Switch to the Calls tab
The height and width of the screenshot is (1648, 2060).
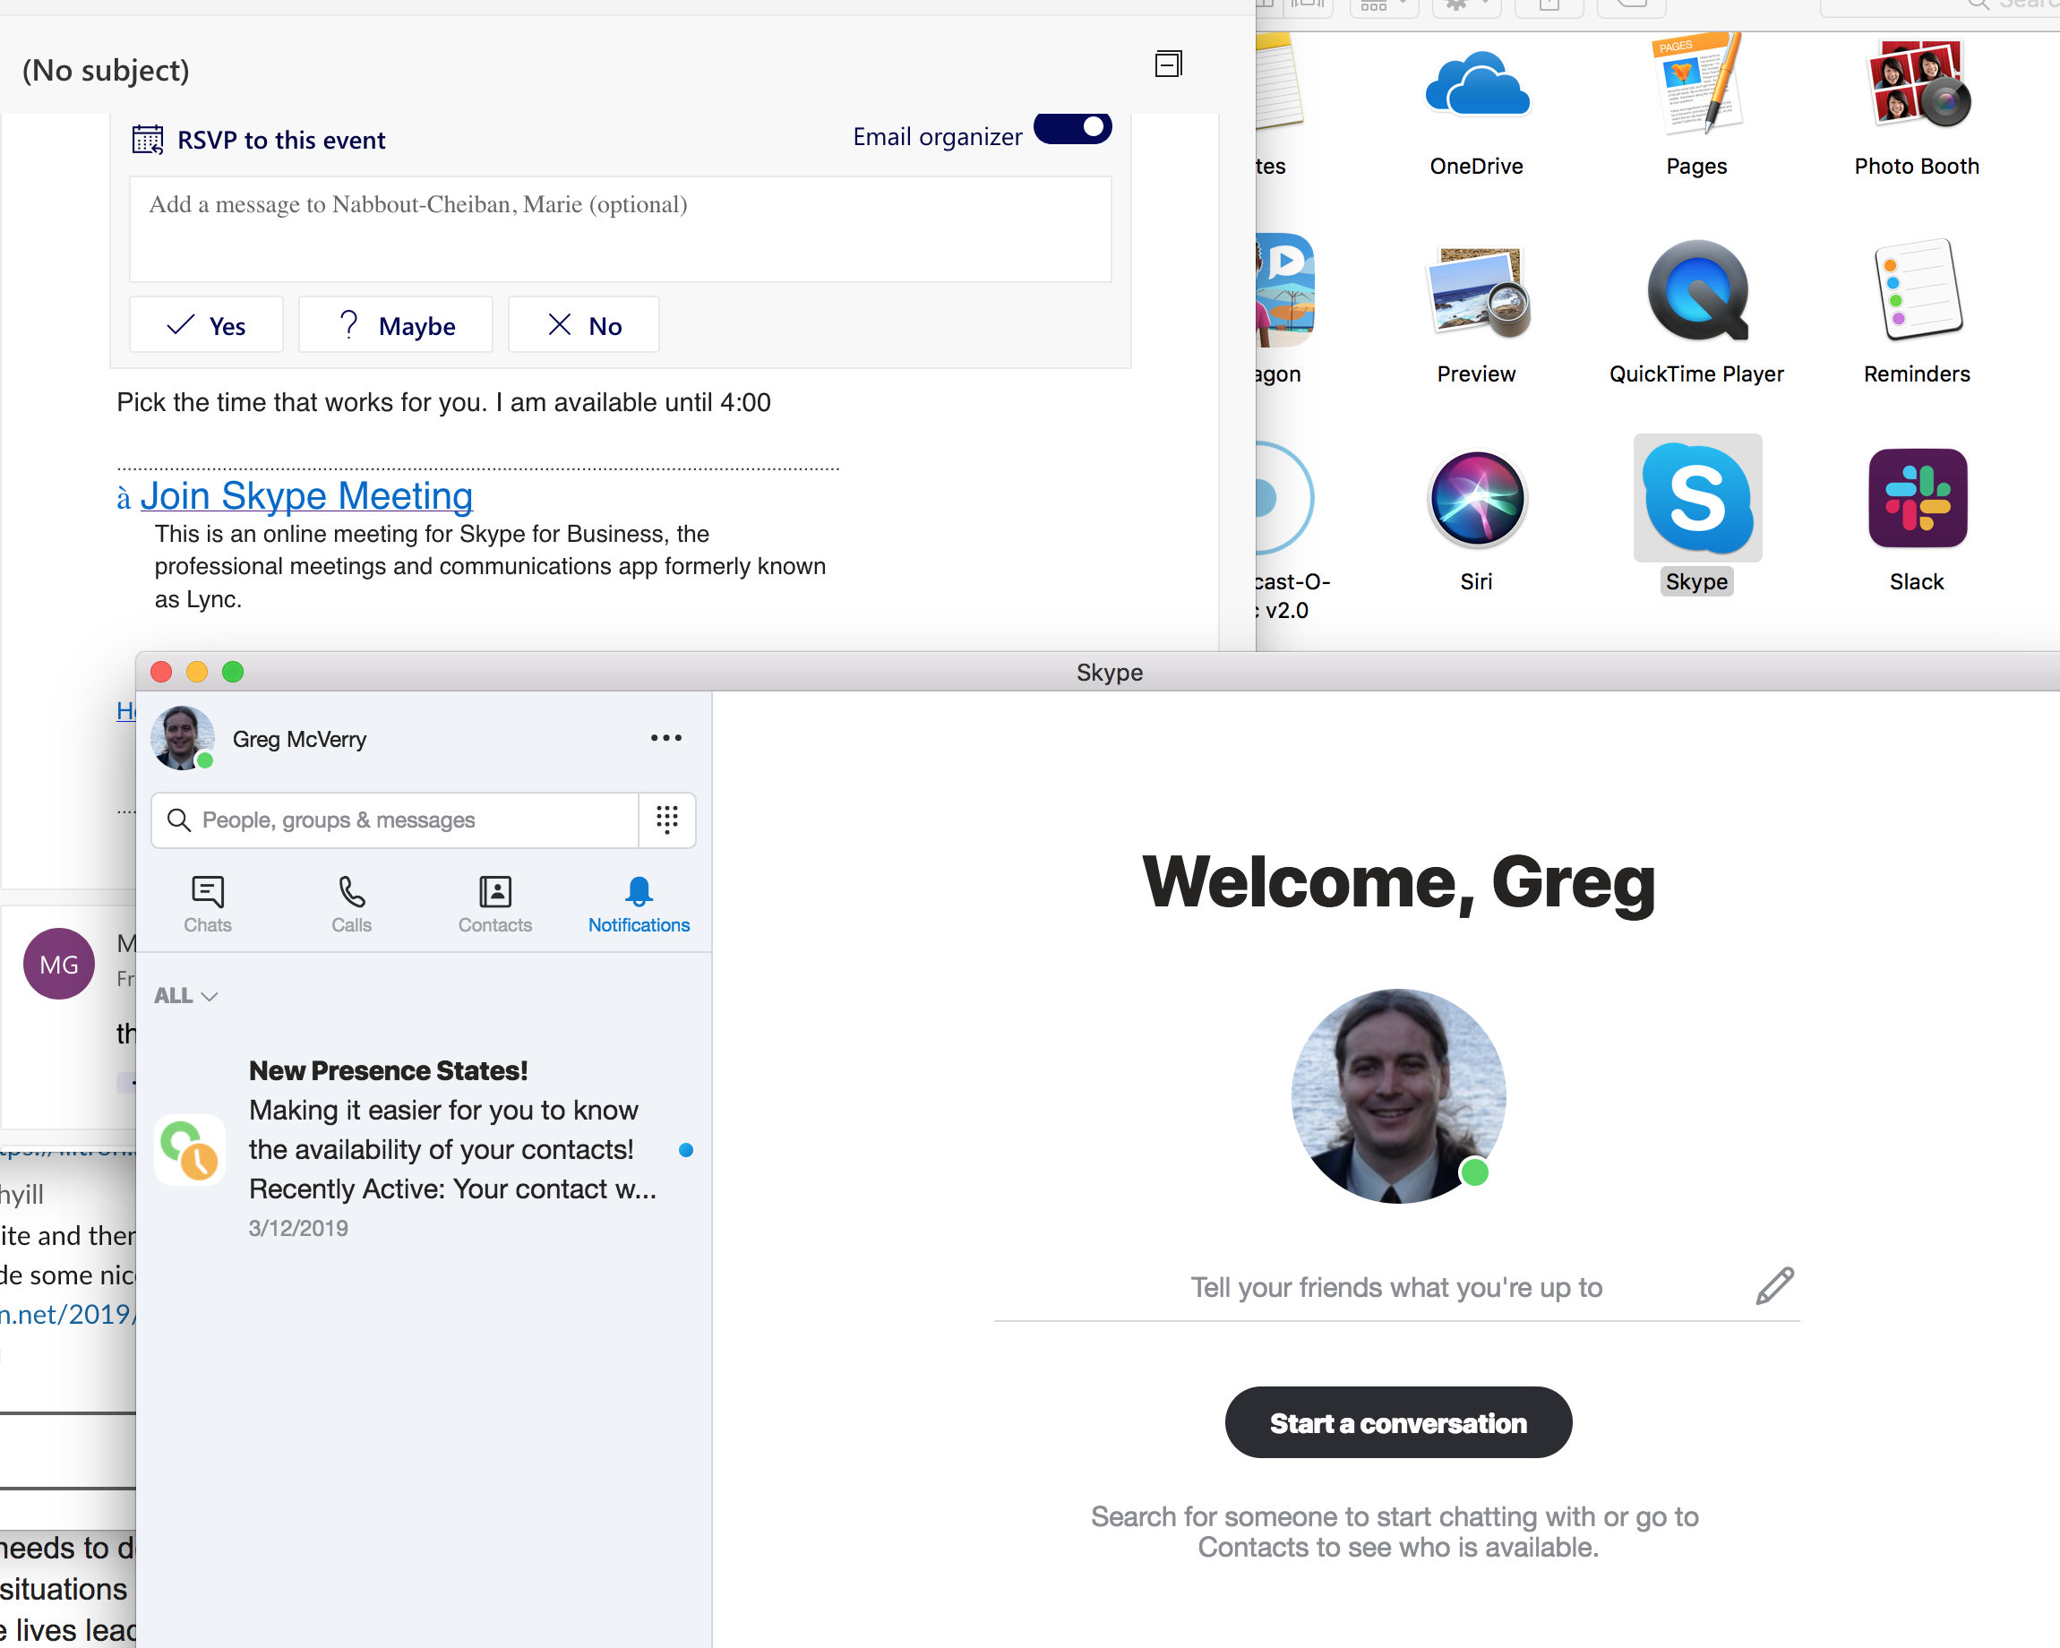pos(352,904)
